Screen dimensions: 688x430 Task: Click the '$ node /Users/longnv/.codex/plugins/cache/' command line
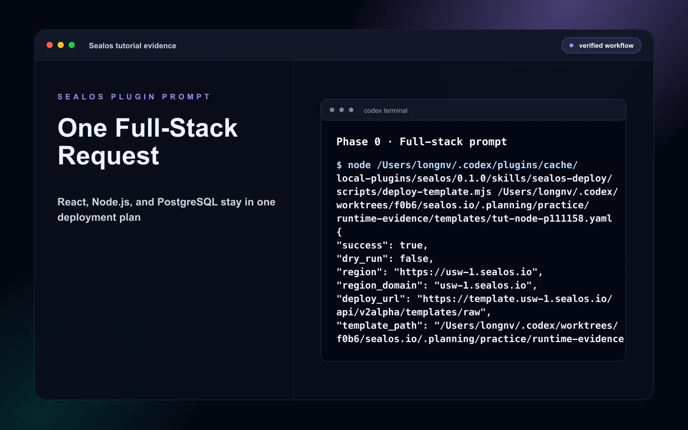457,165
